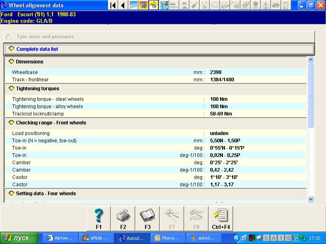
Task: Click red-green bars monitor tray icon
Action: (x=252, y=238)
